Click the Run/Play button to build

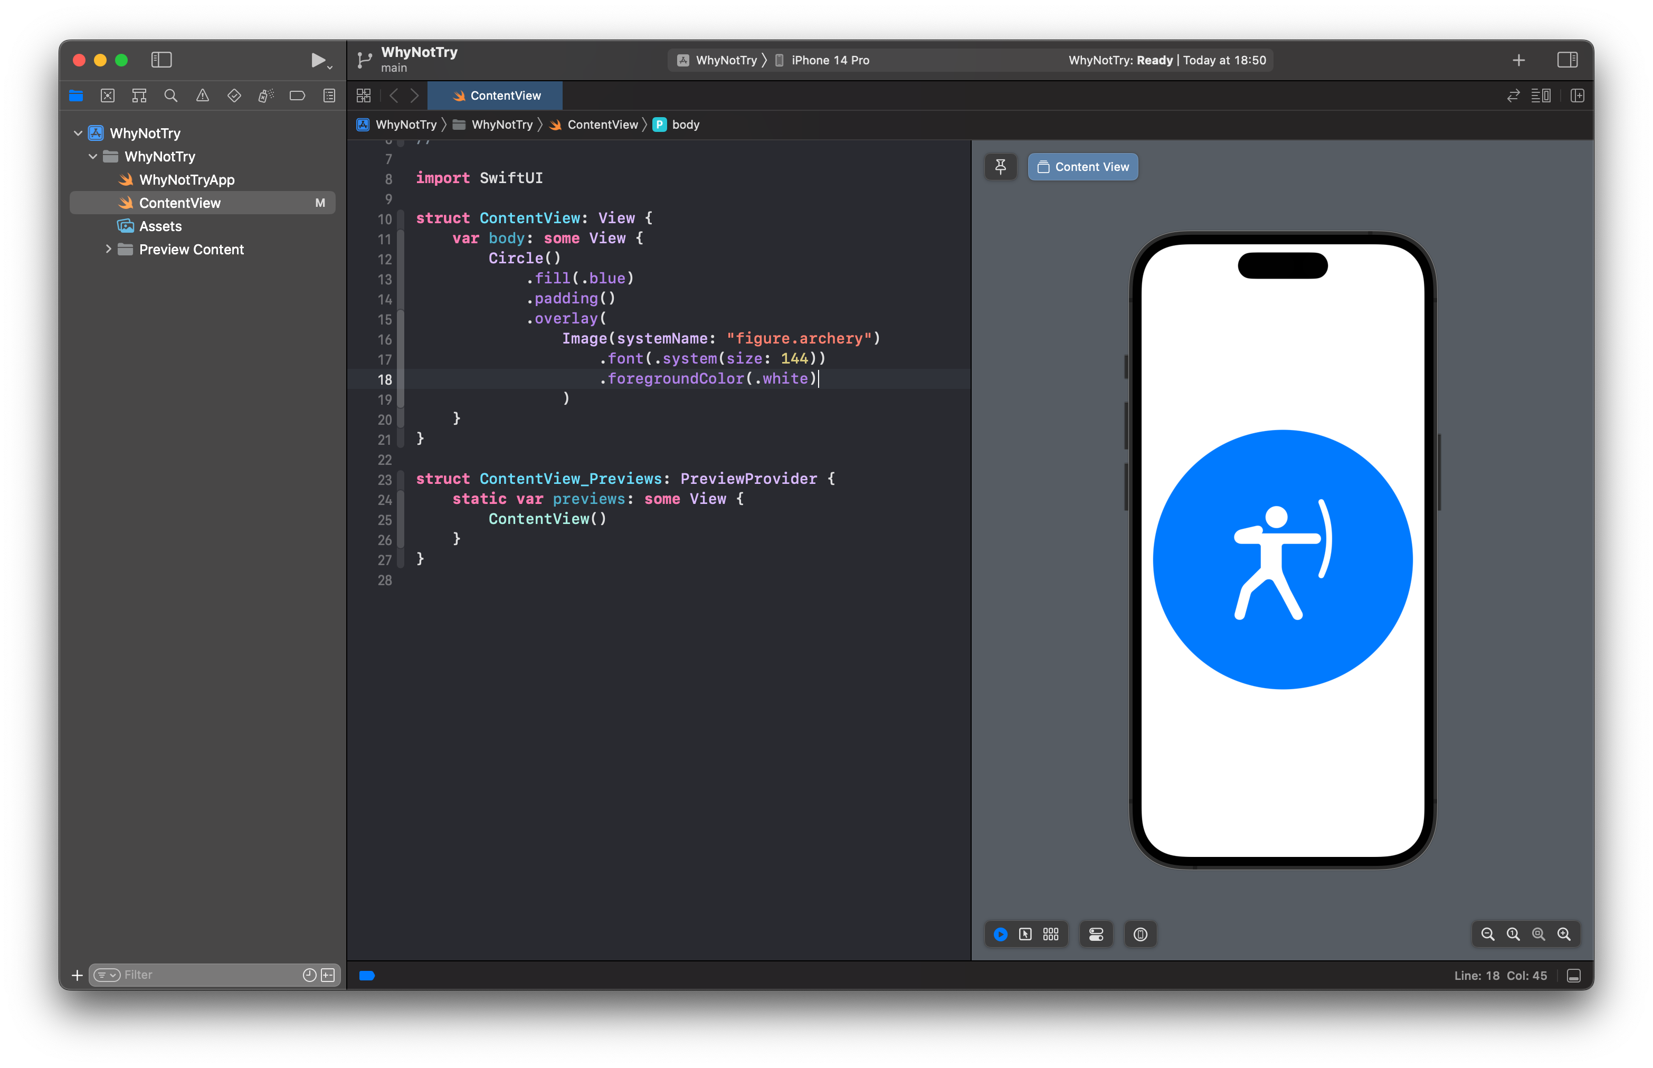[x=316, y=58]
